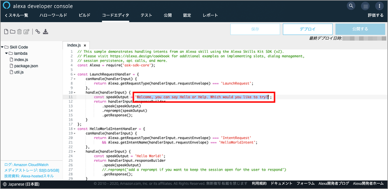Collapse the Skill Code folder
Viewport: 388px width, 189px height.
click(2, 47)
